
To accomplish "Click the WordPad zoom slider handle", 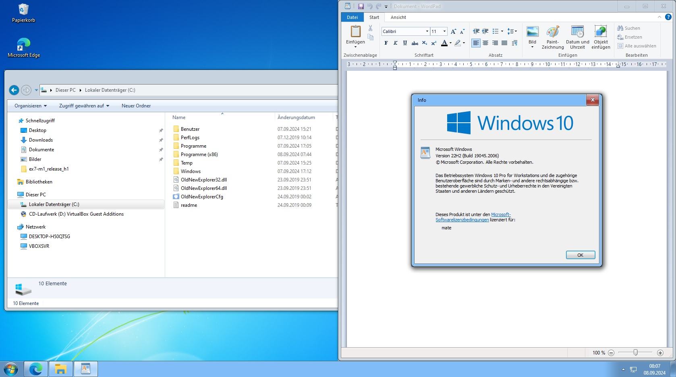I will coord(635,352).
